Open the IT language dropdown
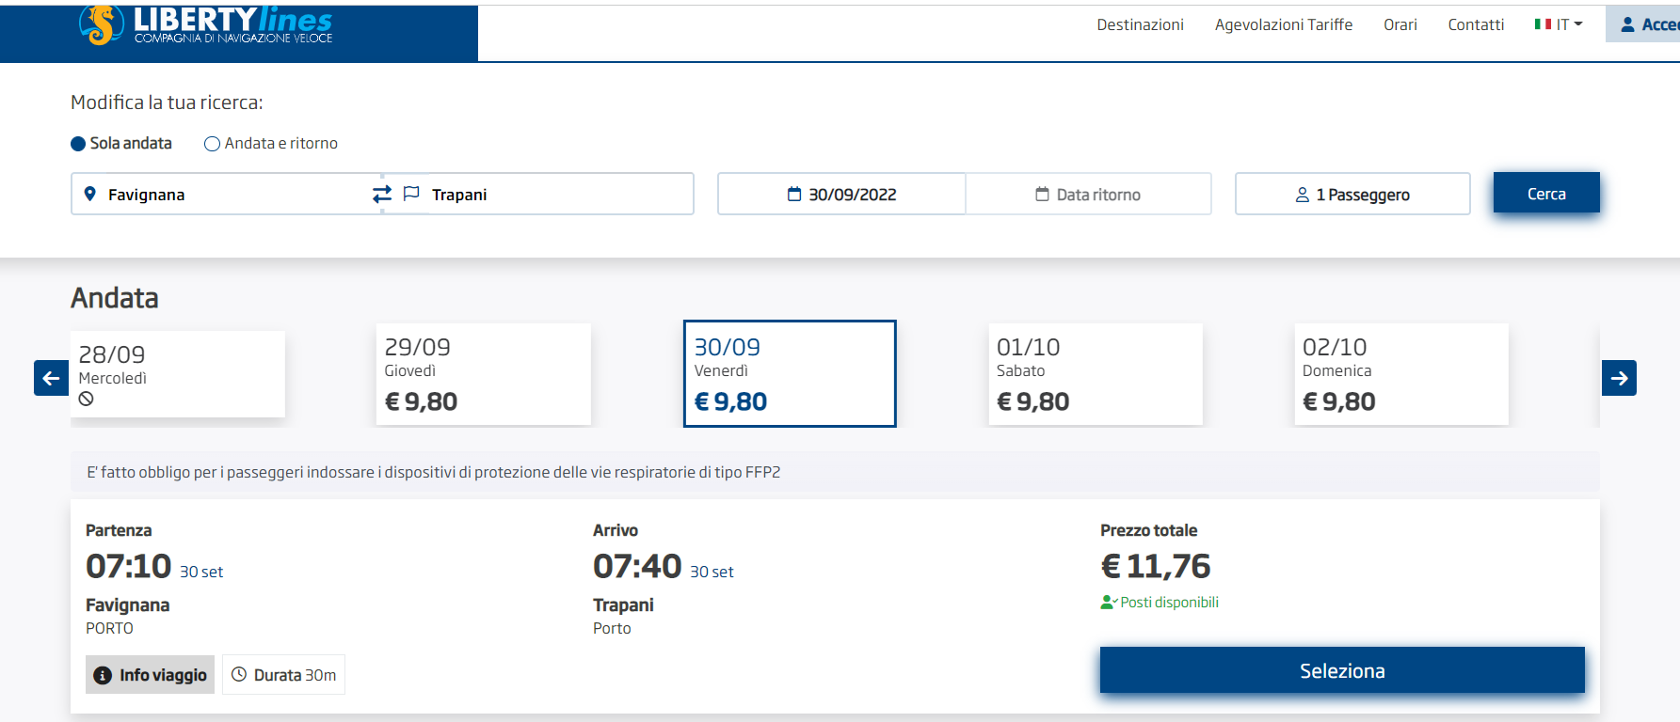 1559,24
